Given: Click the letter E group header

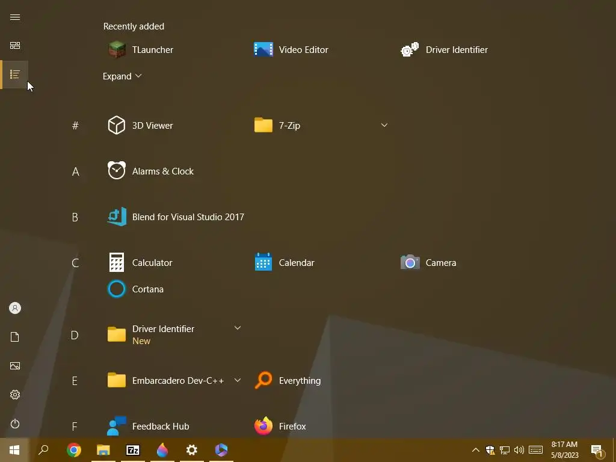Looking at the screenshot, I should (x=75, y=381).
